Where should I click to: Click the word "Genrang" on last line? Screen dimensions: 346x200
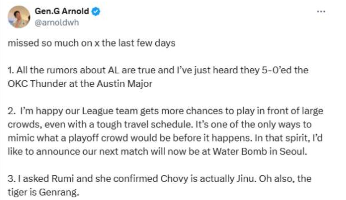point(59,193)
